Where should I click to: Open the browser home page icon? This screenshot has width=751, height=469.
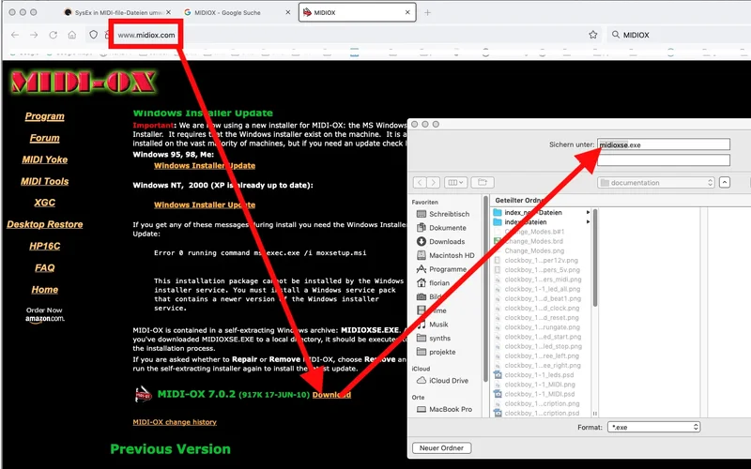[72, 35]
